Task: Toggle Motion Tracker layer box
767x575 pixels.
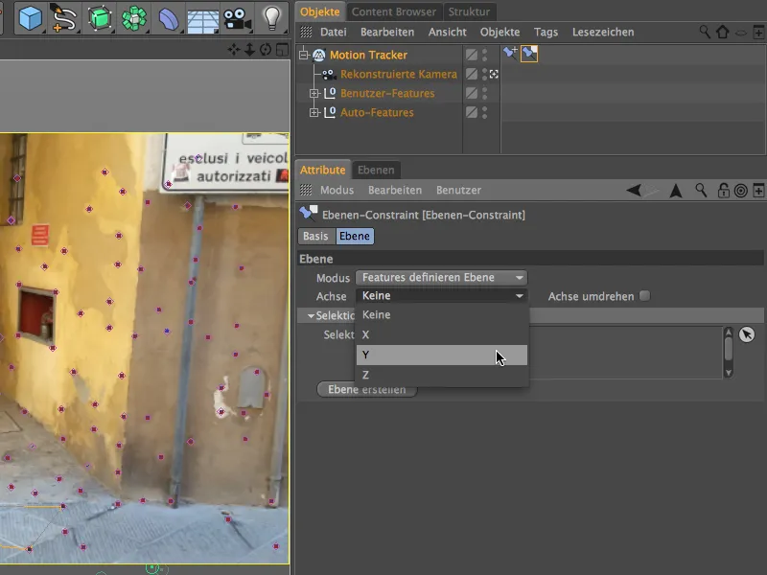Action: [x=472, y=55]
